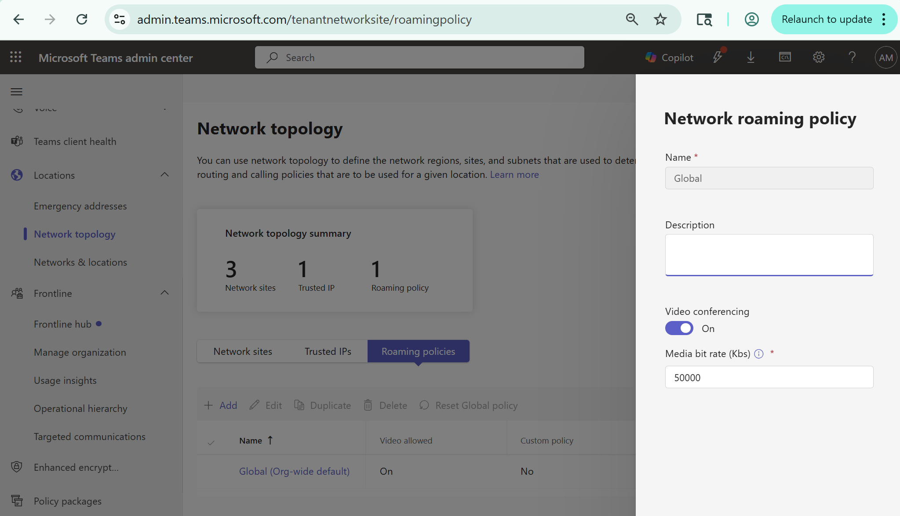This screenshot has width=900, height=516.
Task: Open the downloads arrow icon in header
Action: coord(751,57)
